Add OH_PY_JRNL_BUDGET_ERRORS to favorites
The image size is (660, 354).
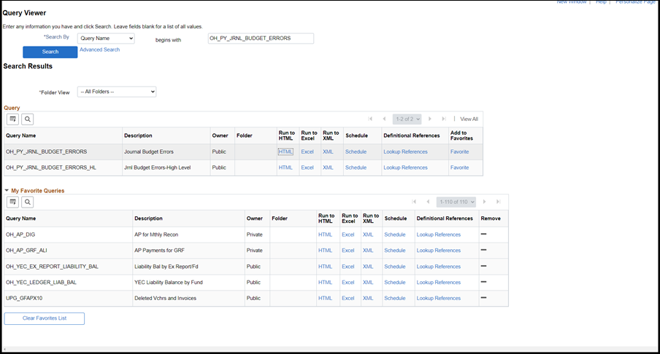[460, 152]
